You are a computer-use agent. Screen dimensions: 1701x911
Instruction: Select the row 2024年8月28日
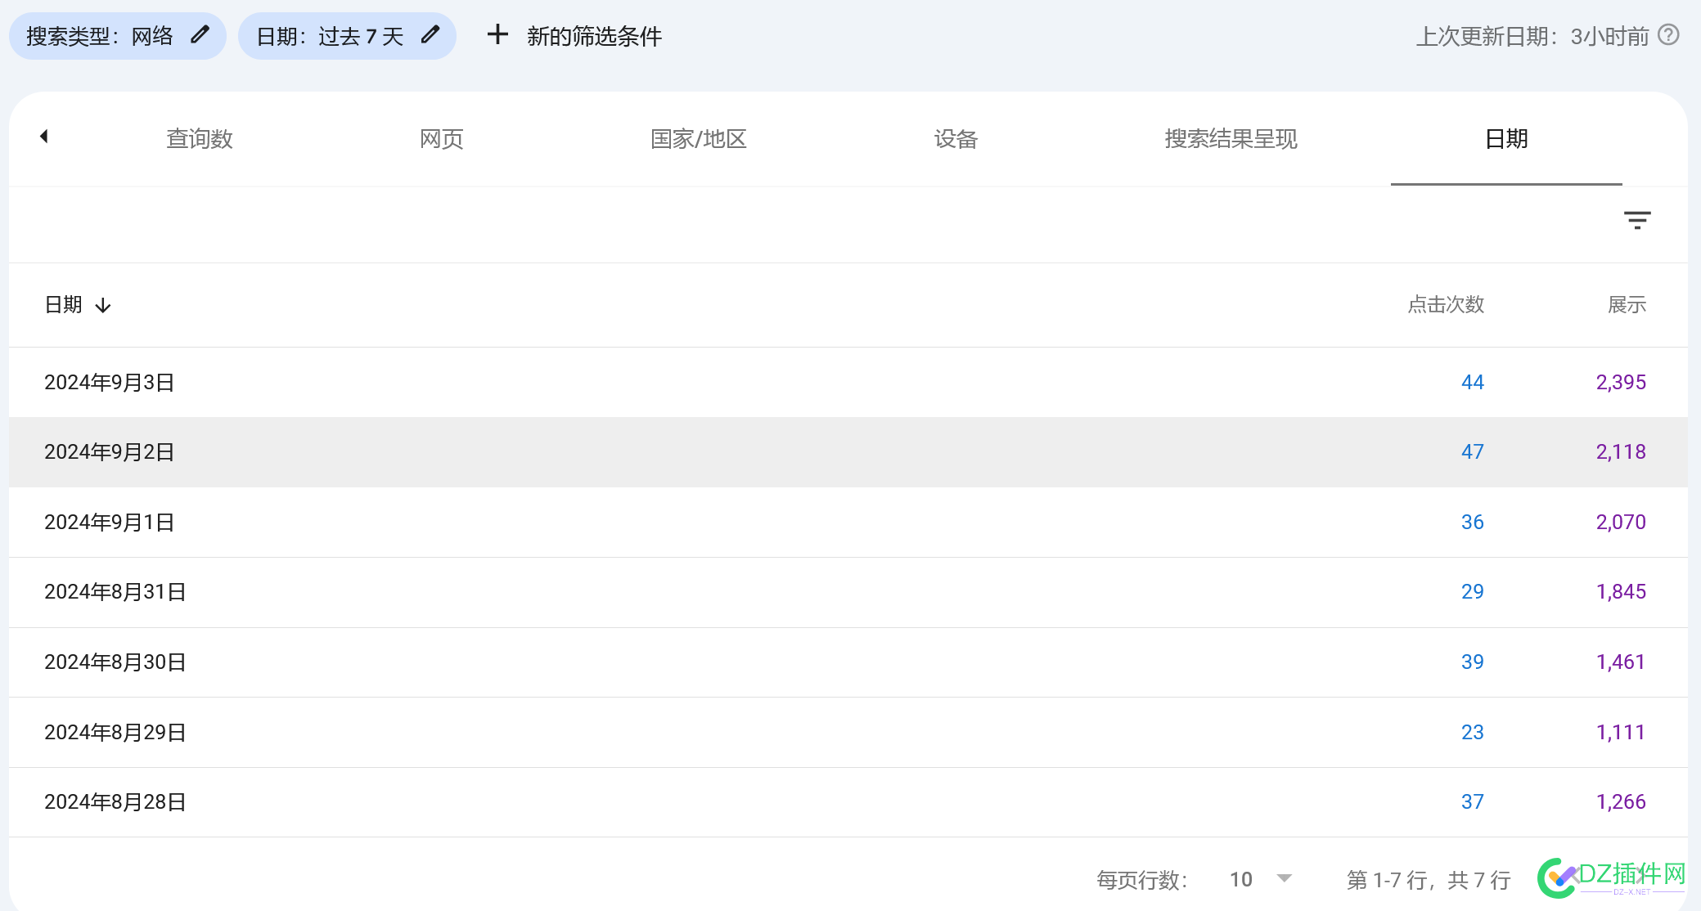[848, 802]
